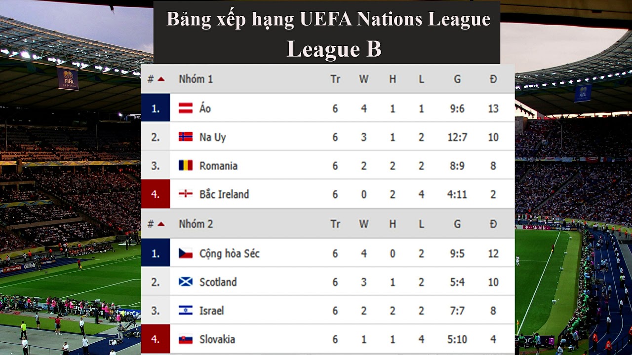Screen dimensions: 632x355
Task: Click the Romania flag icon
Action: (186, 166)
